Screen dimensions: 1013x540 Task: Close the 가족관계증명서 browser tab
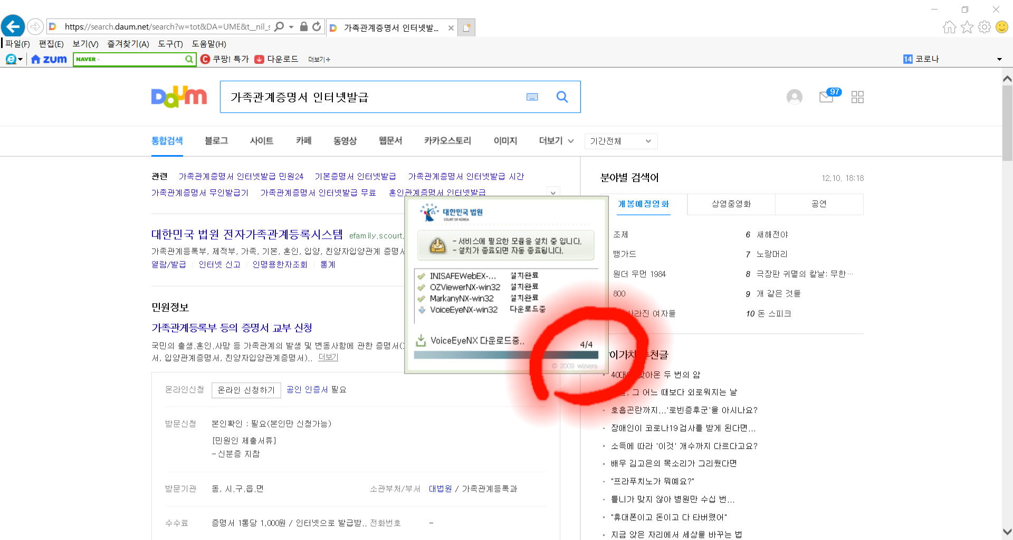pos(451,28)
